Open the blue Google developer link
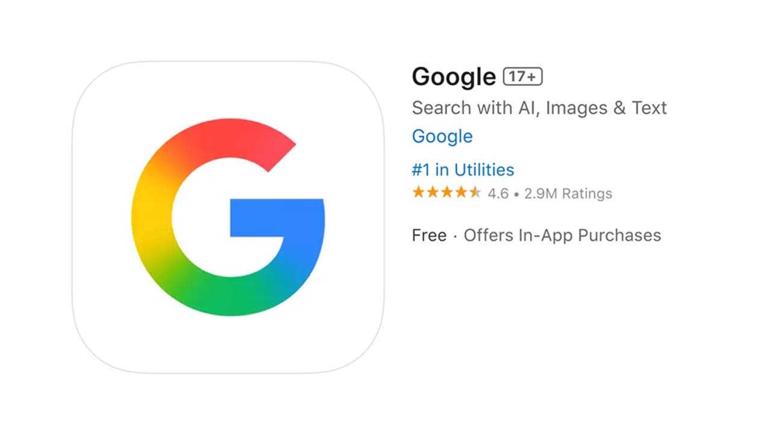The height and width of the screenshot is (433, 770). coord(442,137)
